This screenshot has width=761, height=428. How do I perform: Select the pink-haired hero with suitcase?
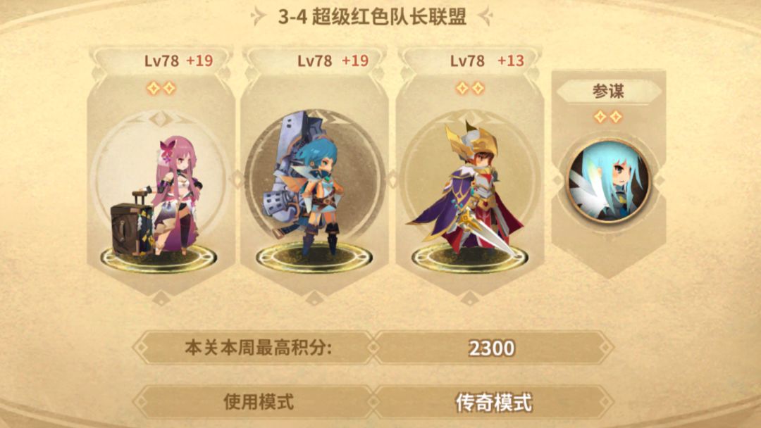(x=156, y=196)
